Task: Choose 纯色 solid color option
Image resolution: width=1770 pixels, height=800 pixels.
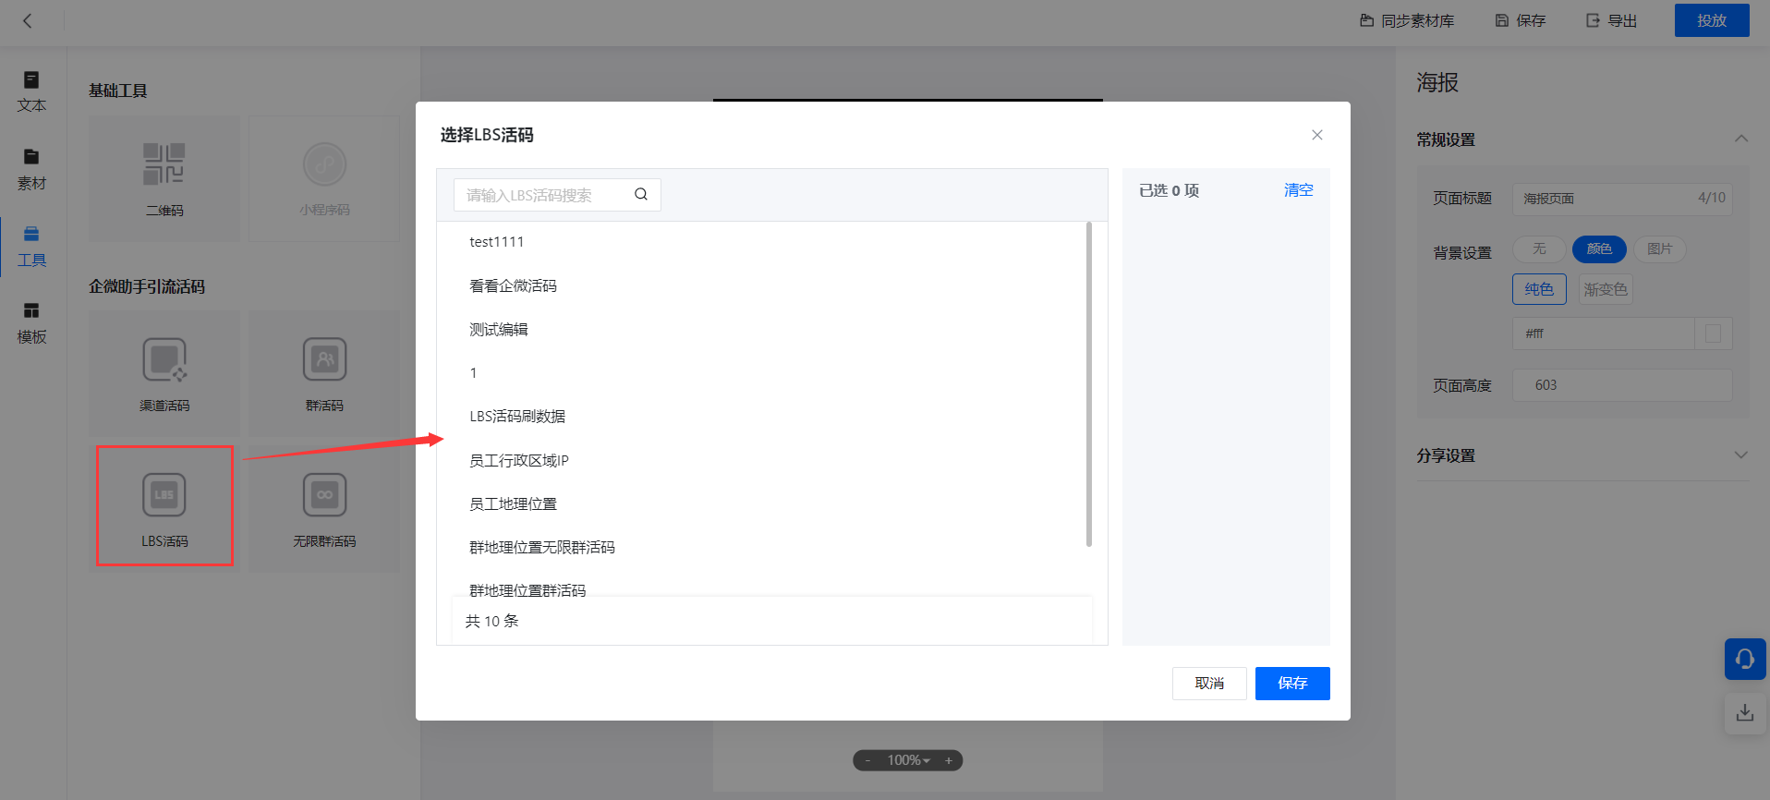Action: (x=1539, y=289)
